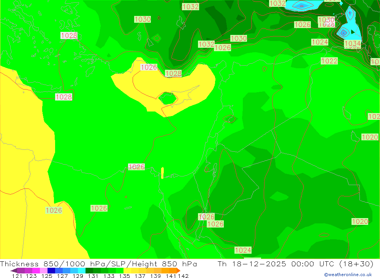The image size is (380, 278).
Task: Click the legend value '131'
Action: click(x=93, y=276)
